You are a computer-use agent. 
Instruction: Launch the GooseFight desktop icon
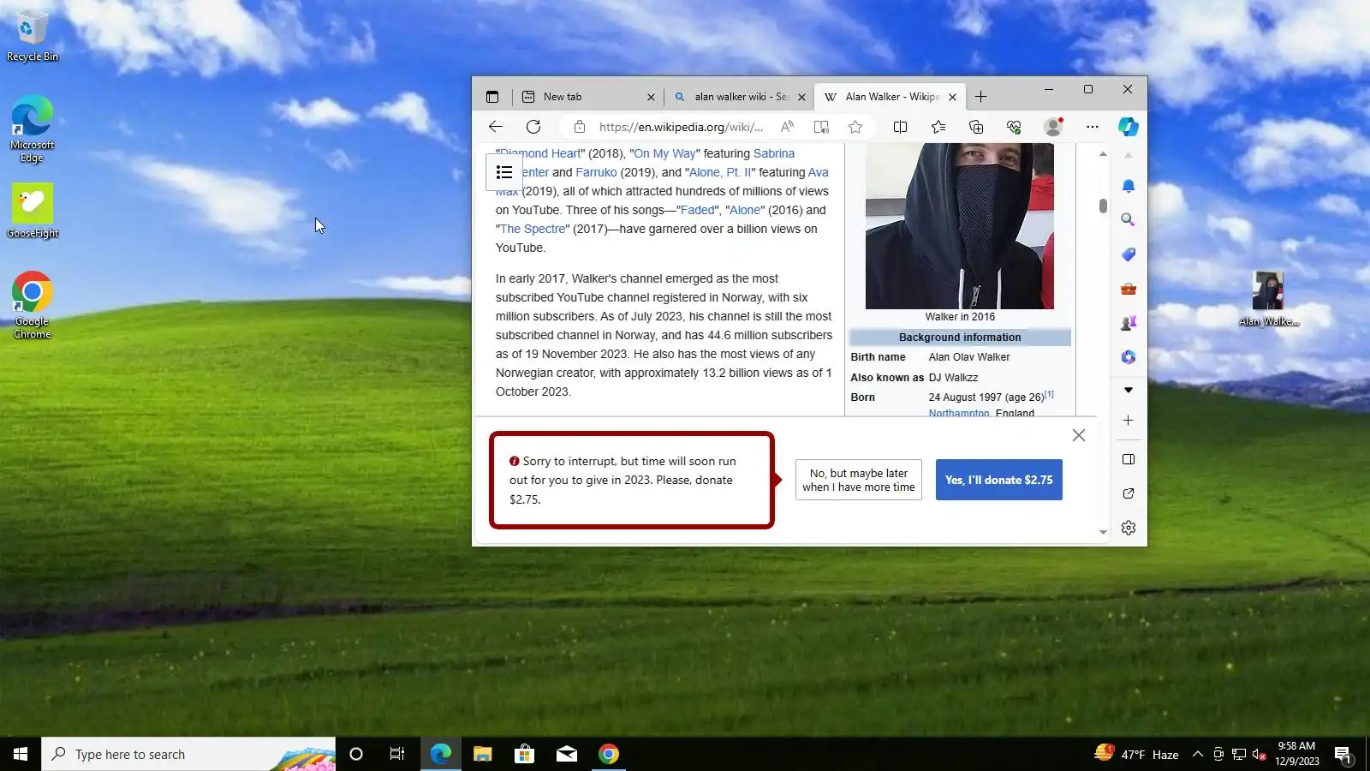pos(33,210)
